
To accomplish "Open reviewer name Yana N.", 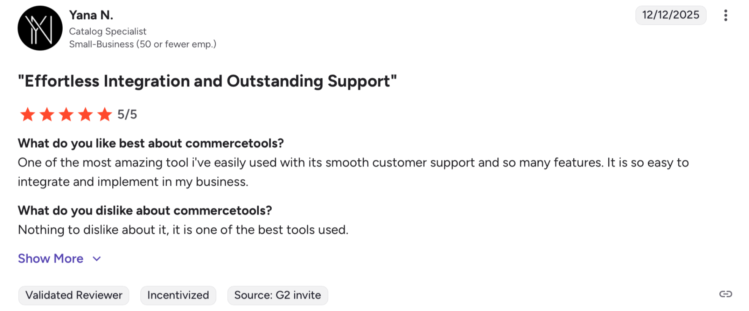I will (x=91, y=15).
